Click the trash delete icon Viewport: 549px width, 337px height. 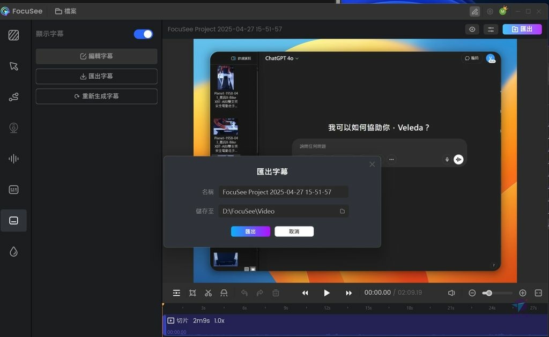(x=276, y=293)
